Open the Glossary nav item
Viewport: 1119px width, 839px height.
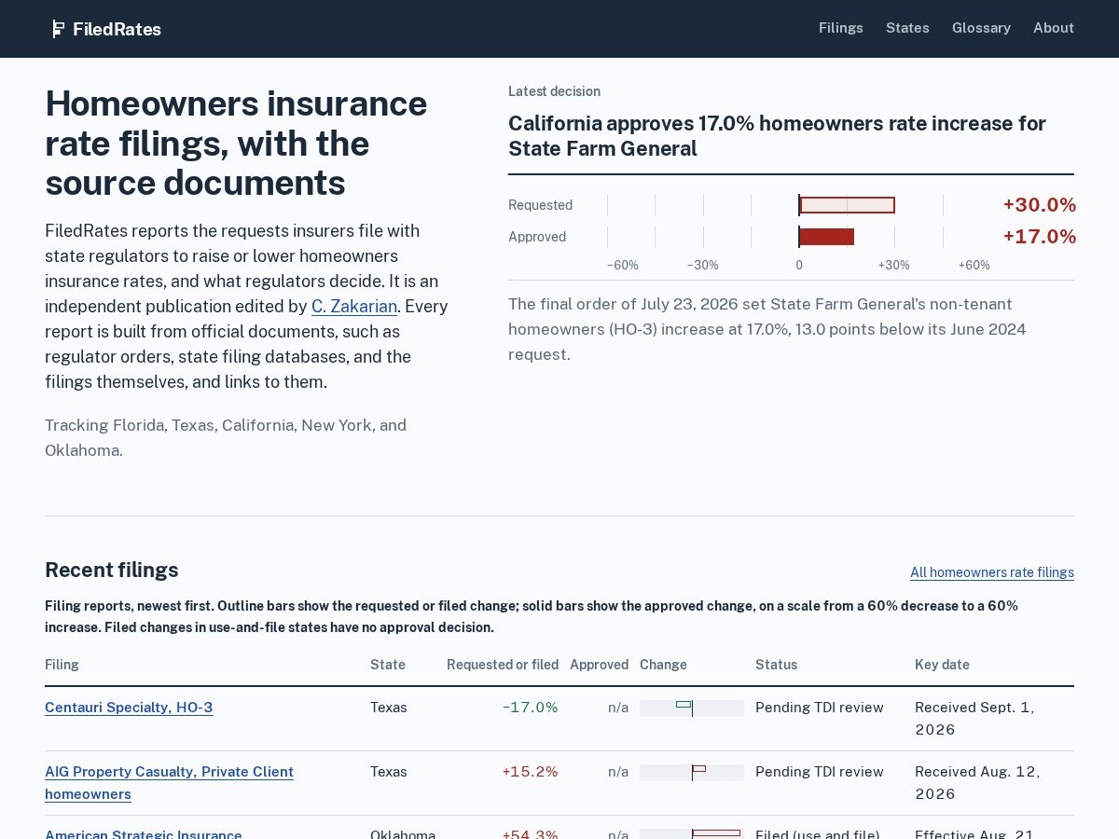(x=981, y=28)
